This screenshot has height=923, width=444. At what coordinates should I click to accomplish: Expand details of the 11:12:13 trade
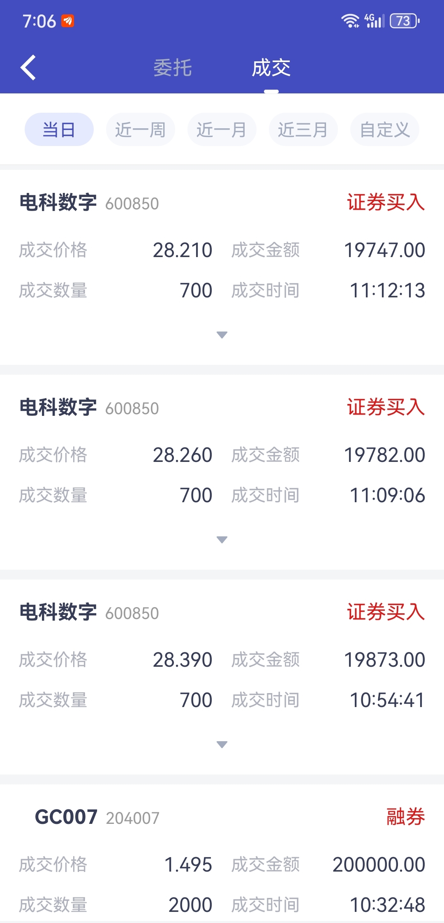click(x=222, y=335)
